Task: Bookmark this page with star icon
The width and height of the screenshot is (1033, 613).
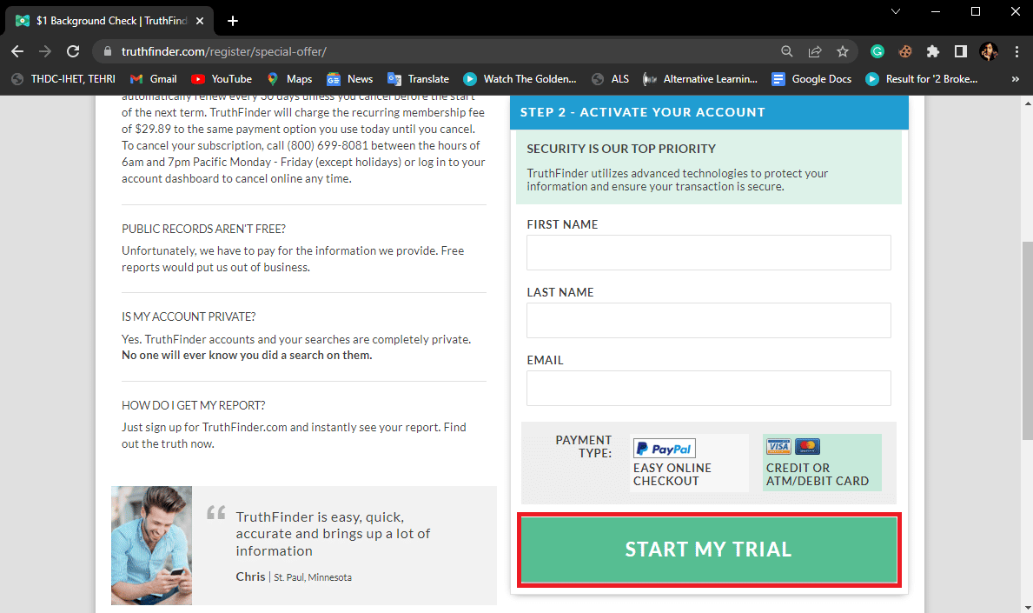Action: pos(842,51)
